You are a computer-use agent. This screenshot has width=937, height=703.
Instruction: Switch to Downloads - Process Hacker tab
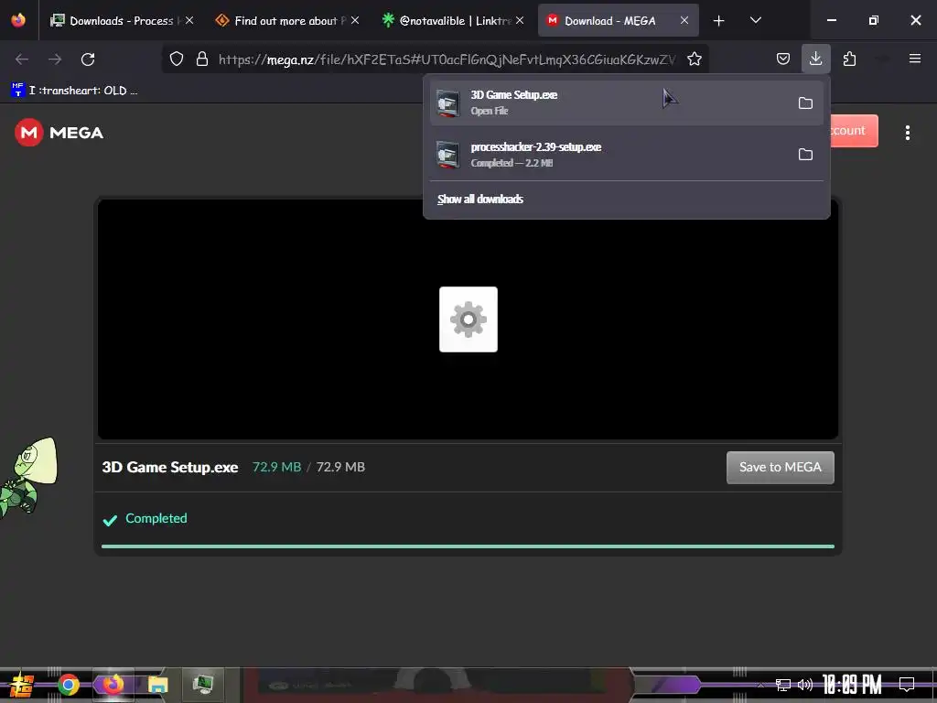[x=123, y=20]
